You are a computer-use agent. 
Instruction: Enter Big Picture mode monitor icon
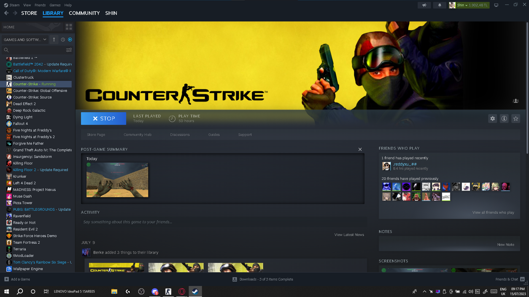pos(496,5)
